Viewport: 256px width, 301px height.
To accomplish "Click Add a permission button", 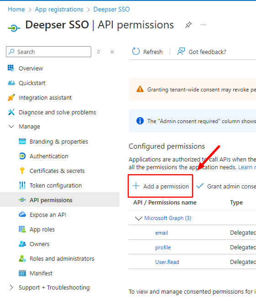I will click(161, 186).
